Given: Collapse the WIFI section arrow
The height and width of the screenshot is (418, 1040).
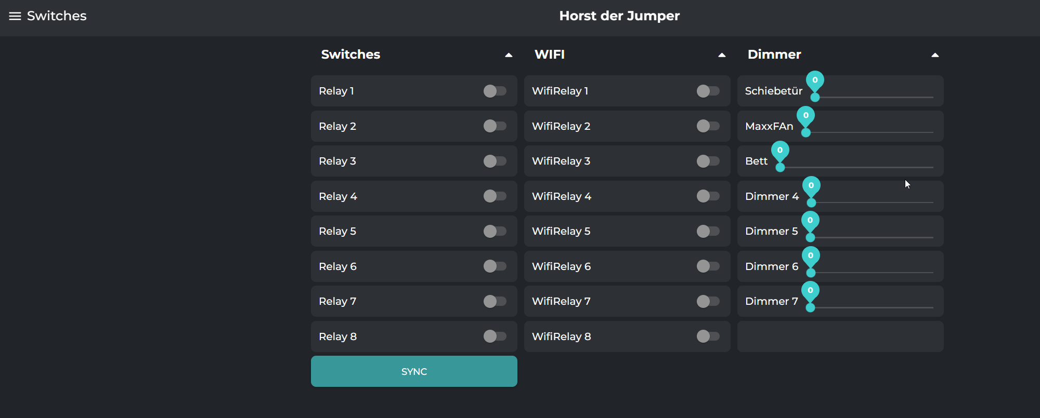Looking at the screenshot, I should tap(722, 55).
